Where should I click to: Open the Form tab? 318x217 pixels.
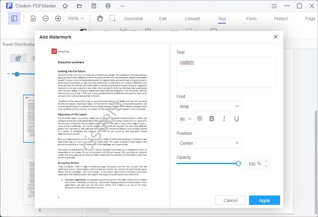(x=251, y=19)
